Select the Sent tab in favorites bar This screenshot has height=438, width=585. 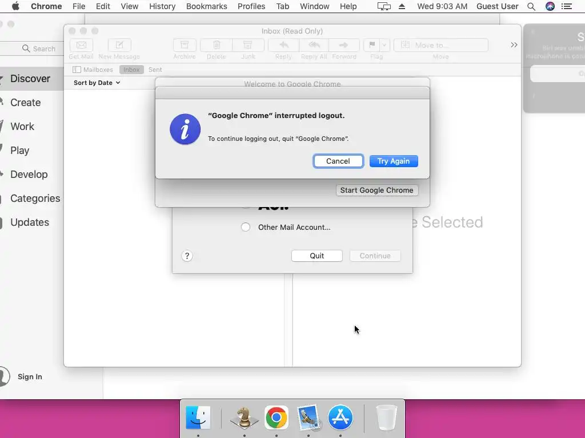click(155, 70)
